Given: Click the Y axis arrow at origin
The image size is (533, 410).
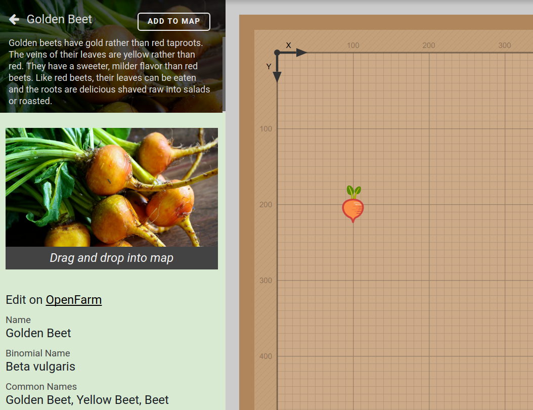Looking at the screenshot, I should point(277,76).
